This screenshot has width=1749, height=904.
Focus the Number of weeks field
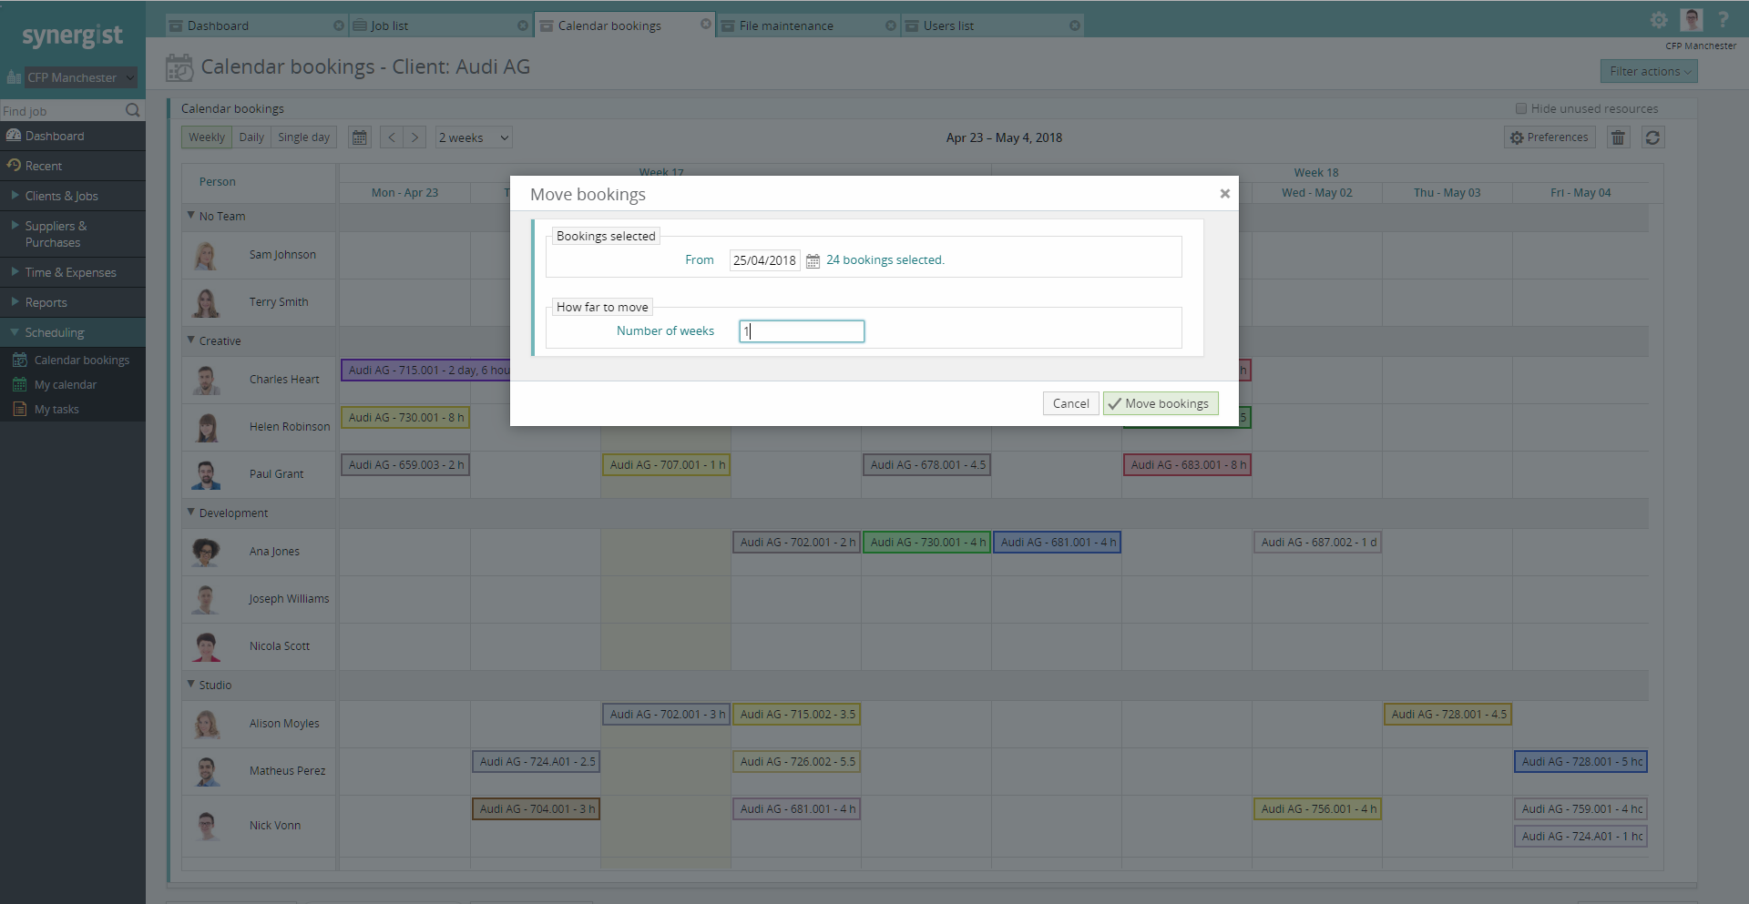pos(802,331)
